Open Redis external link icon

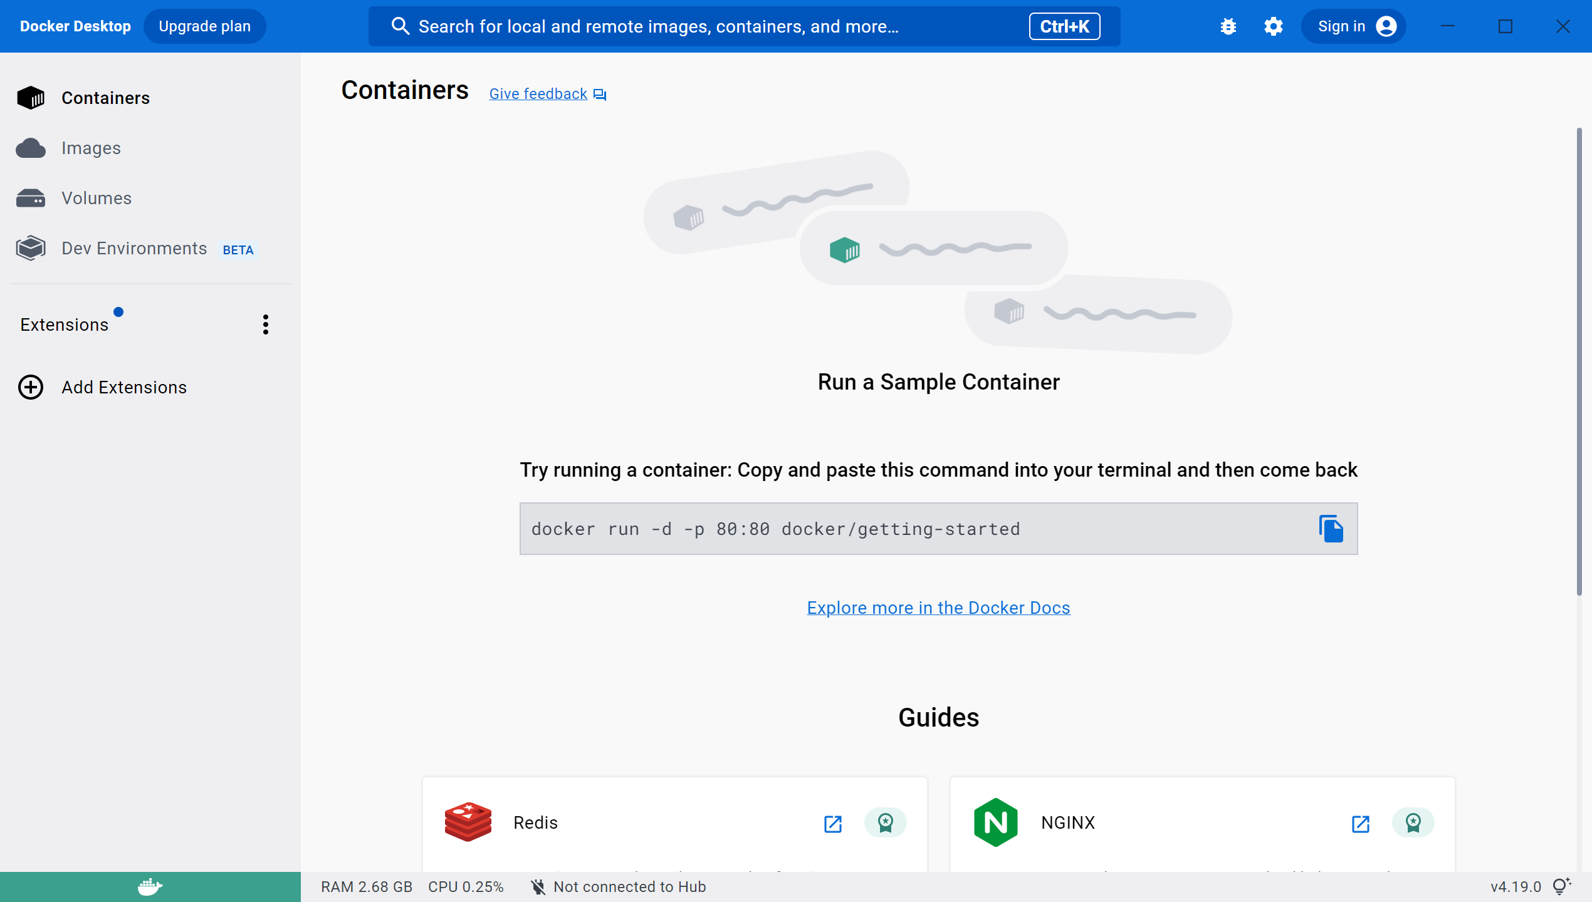coord(833,823)
